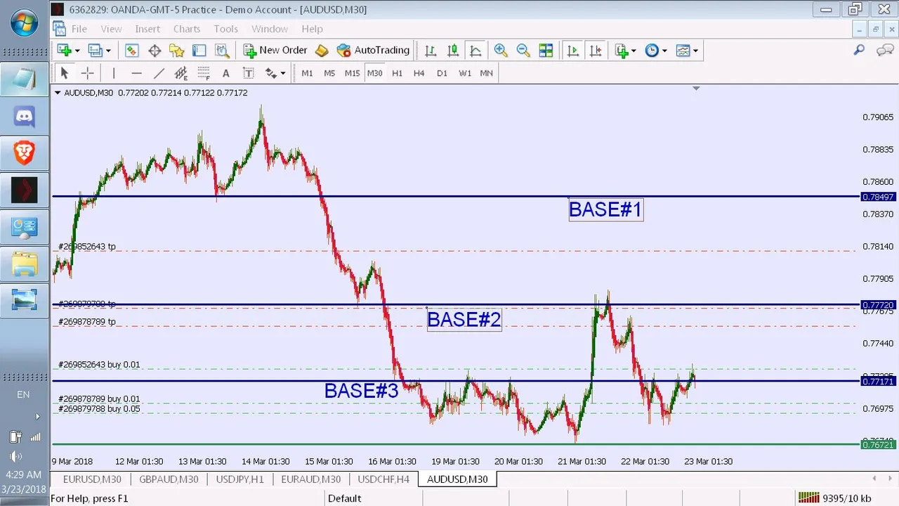This screenshot has width=899, height=506.
Task: Click the New Order button
Action: (275, 50)
